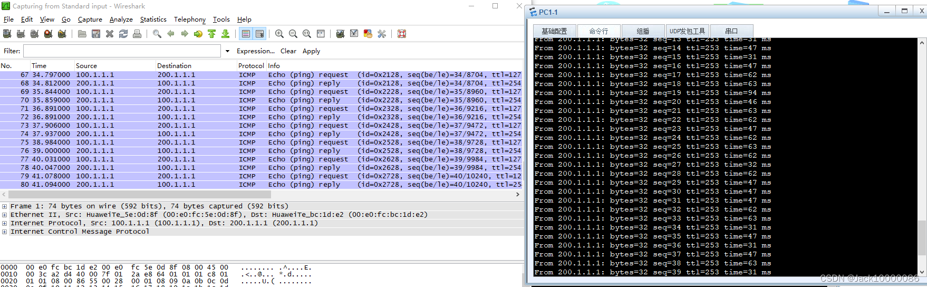Open the File menu
Viewport: 927px width, 287px height.
[8, 20]
